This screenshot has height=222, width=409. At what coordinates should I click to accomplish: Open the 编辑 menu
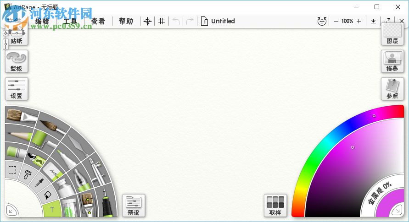tap(42, 21)
